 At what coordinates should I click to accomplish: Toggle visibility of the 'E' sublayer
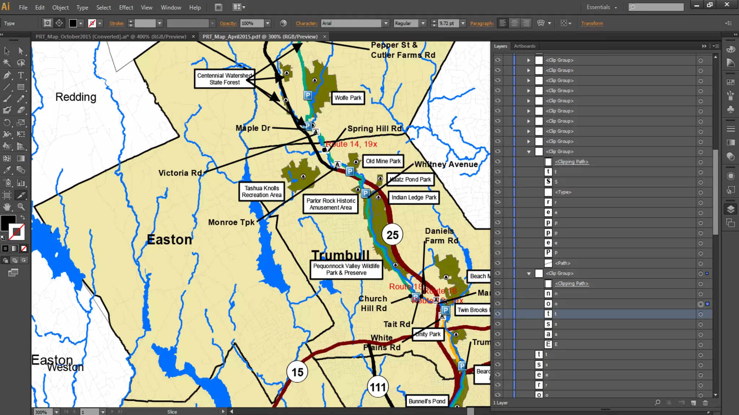(498, 344)
